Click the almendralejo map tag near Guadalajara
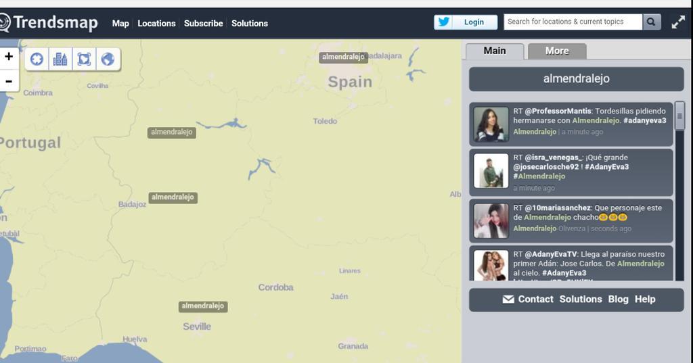The image size is (693, 363). pos(343,57)
